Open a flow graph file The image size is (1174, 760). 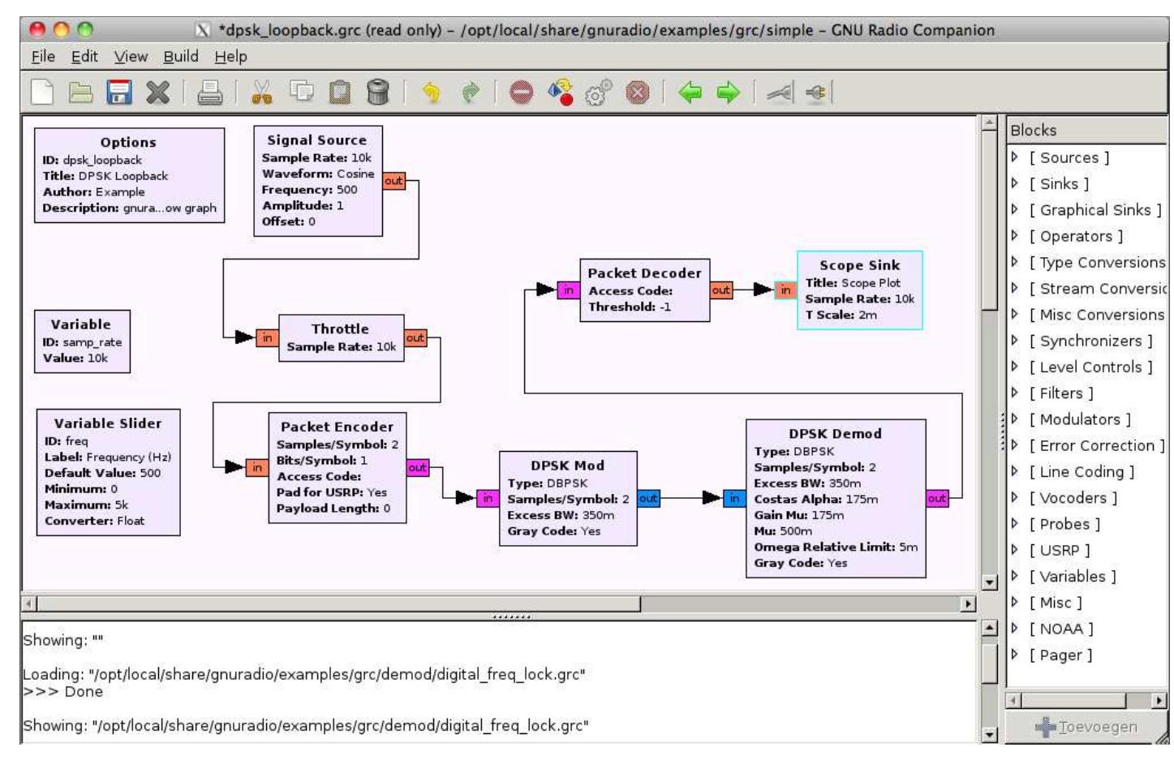click(x=80, y=92)
